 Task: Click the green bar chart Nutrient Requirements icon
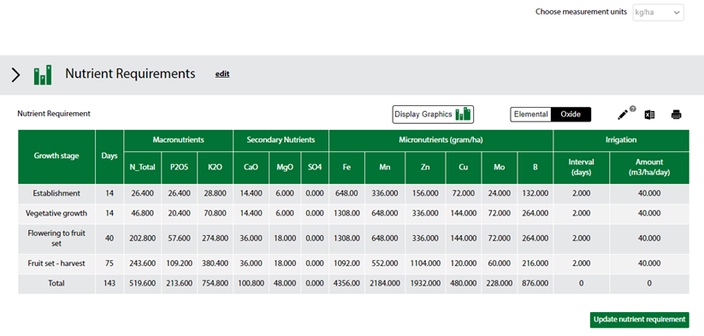point(43,75)
